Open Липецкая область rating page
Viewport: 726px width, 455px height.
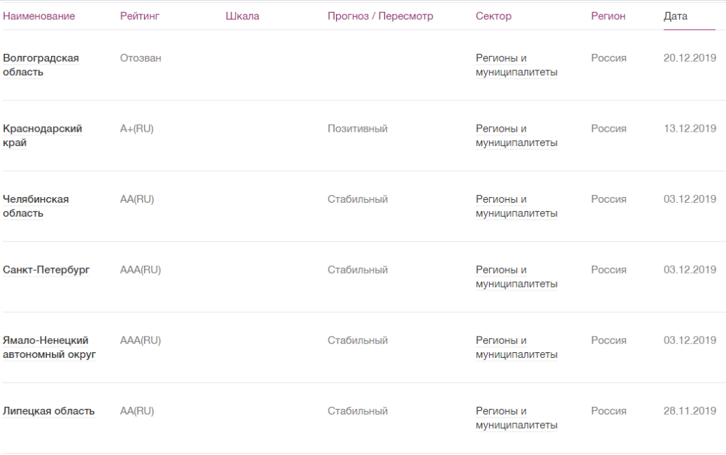click(49, 411)
